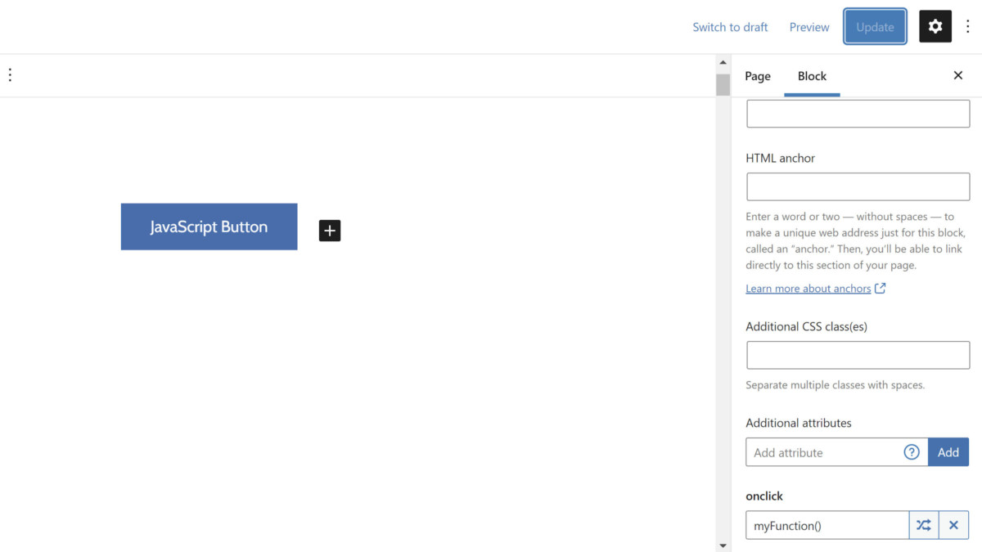
Task: Click the help question mark icon
Action: (912, 452)
